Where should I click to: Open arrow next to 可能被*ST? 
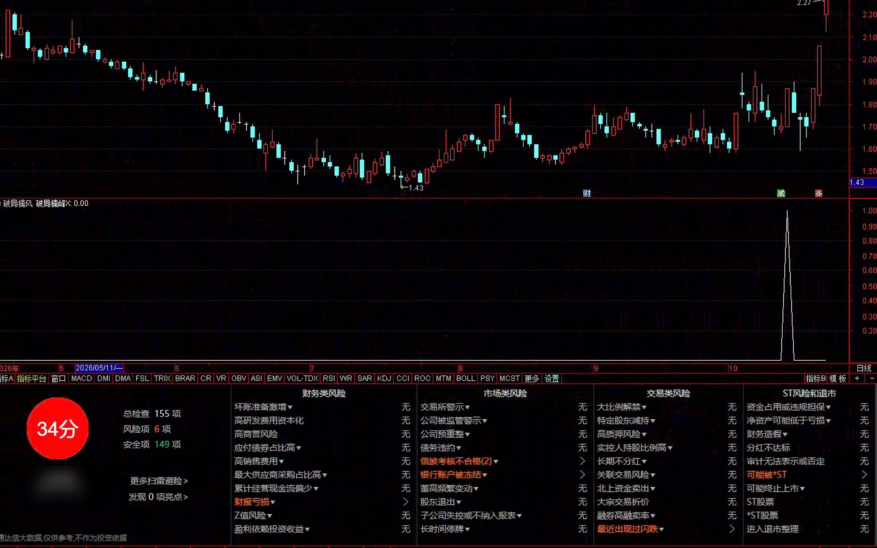tap(864, 475)
